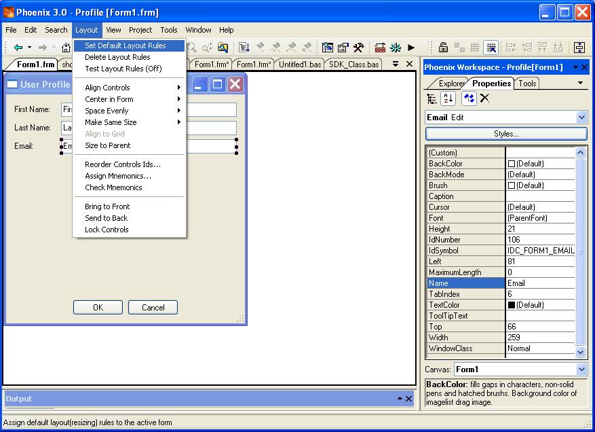The width and height of the screenshot is (595, 432).
Task: Click properties scrollbar down arrow
Action: click(580, 353)
